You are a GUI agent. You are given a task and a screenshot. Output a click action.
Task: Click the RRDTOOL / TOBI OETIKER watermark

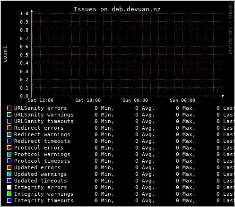230,28
